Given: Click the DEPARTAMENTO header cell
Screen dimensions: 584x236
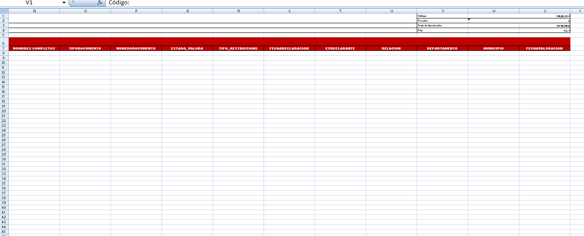Looking at the screenshot, I should tap(442, 48).
